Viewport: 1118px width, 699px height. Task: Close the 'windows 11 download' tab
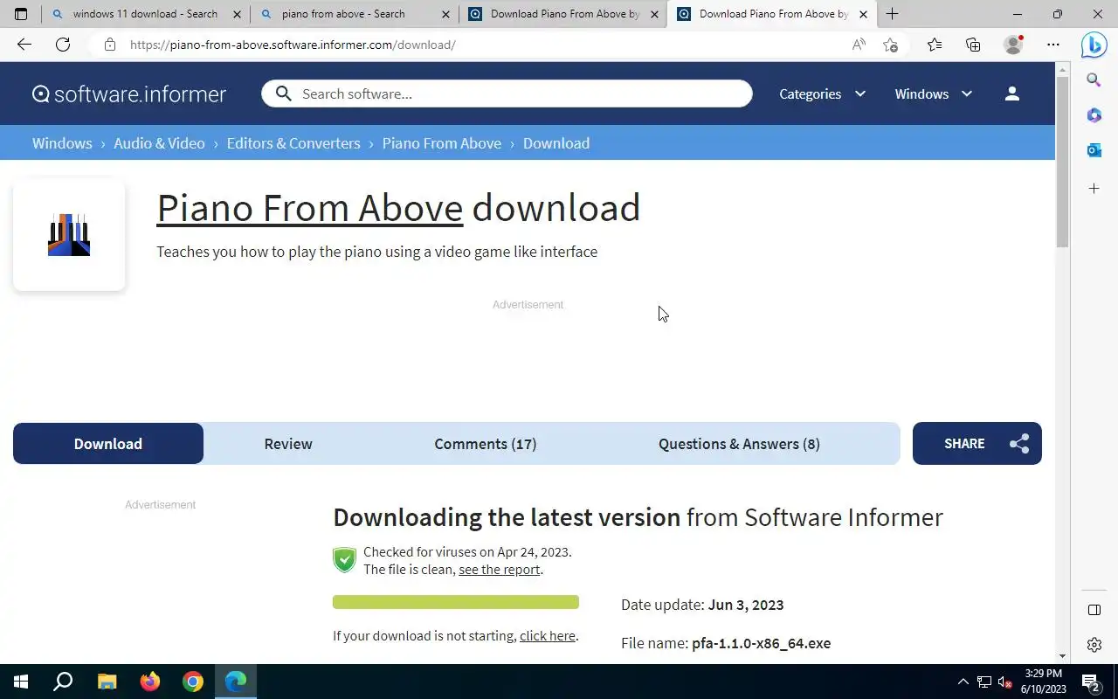[237, 14]
